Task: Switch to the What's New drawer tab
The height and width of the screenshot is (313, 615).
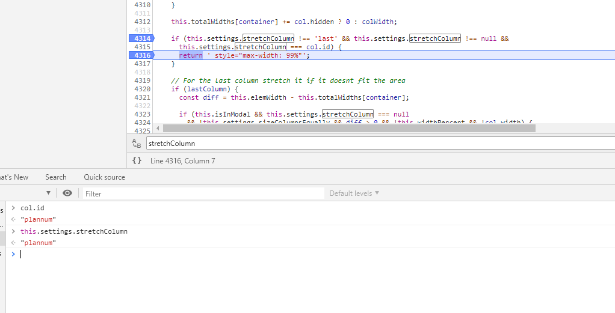Action: pyautogui.click(x=14, y=177)
